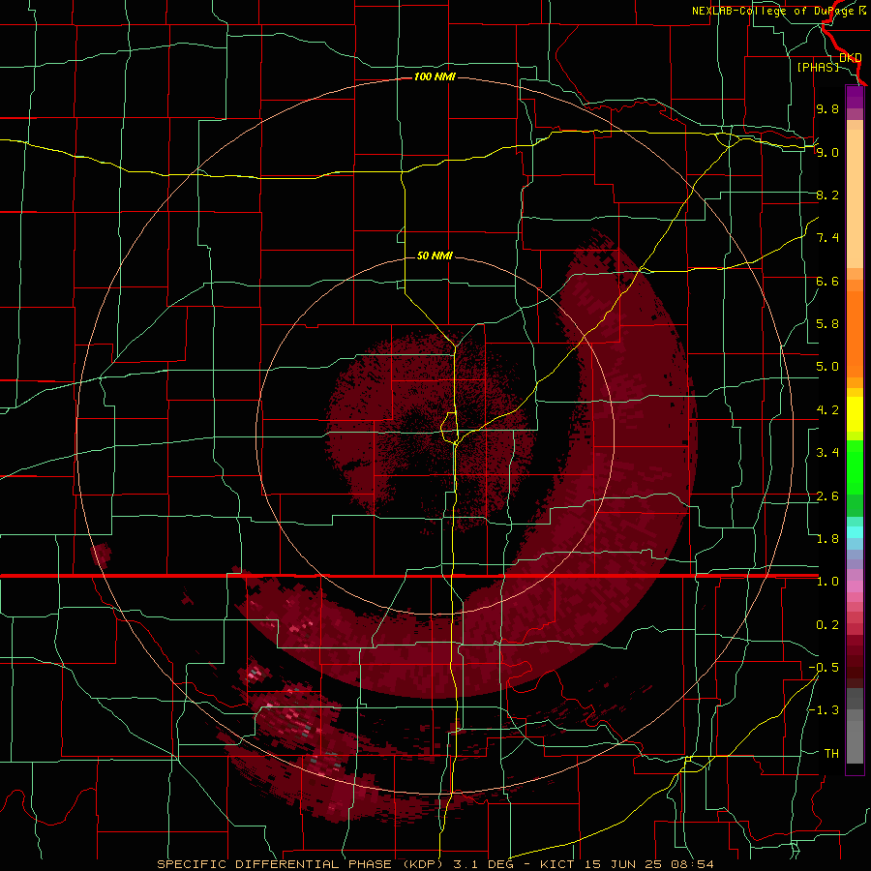This screenshot has height=871, width=871.
Task: Click the TH threshold legend label
Action: (831, 754)
